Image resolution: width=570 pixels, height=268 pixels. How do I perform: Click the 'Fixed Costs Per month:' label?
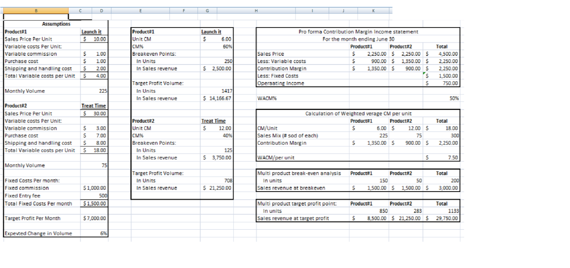[x=32, y=181]
